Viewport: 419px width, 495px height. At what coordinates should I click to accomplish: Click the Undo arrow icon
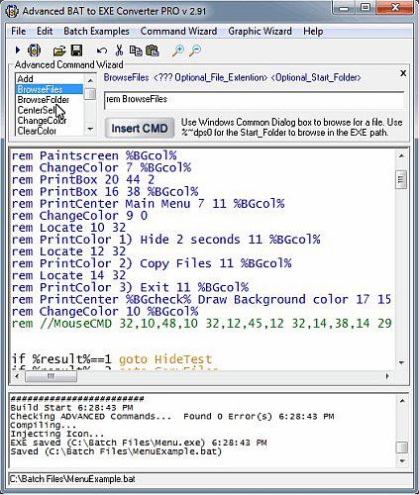click(102, 50)
